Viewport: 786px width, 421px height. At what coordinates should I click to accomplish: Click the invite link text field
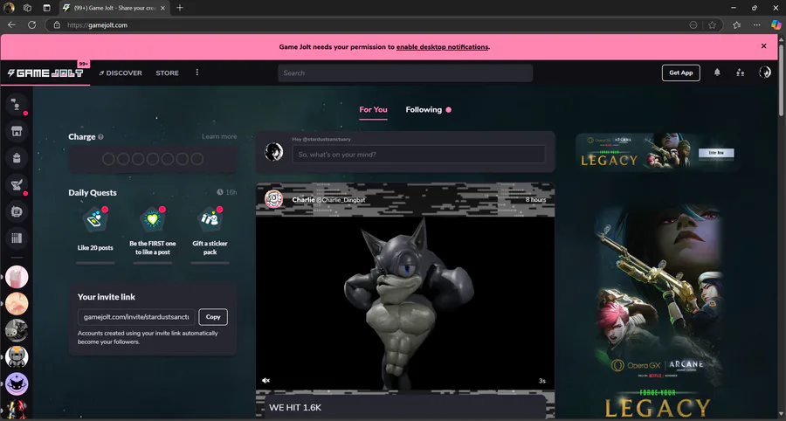[x=136, y=317]
